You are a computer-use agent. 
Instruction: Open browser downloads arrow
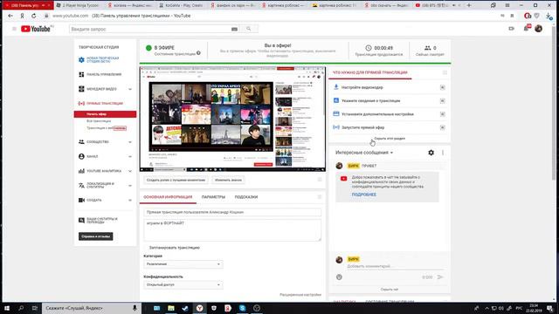[x=549, y=16]
